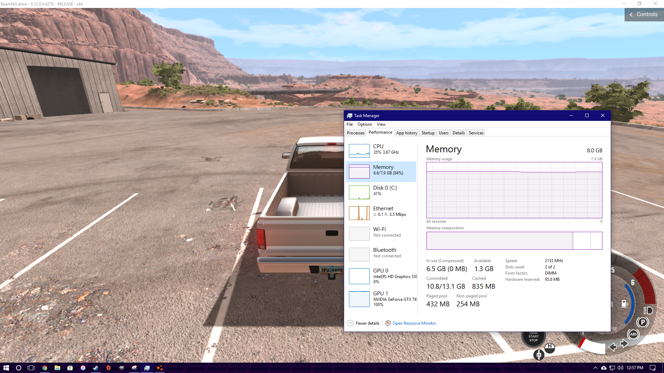This screenshot has width=664, height=373.
Task: Open Task View on the taskbar
Action: 31,368
